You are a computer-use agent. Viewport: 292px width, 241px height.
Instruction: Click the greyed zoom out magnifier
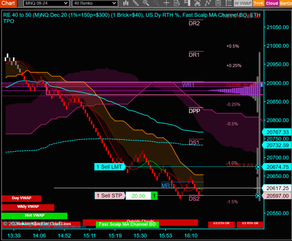click(156, 3)
